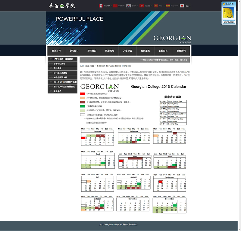Click the Hong Kong flag icon

point(142,6)
